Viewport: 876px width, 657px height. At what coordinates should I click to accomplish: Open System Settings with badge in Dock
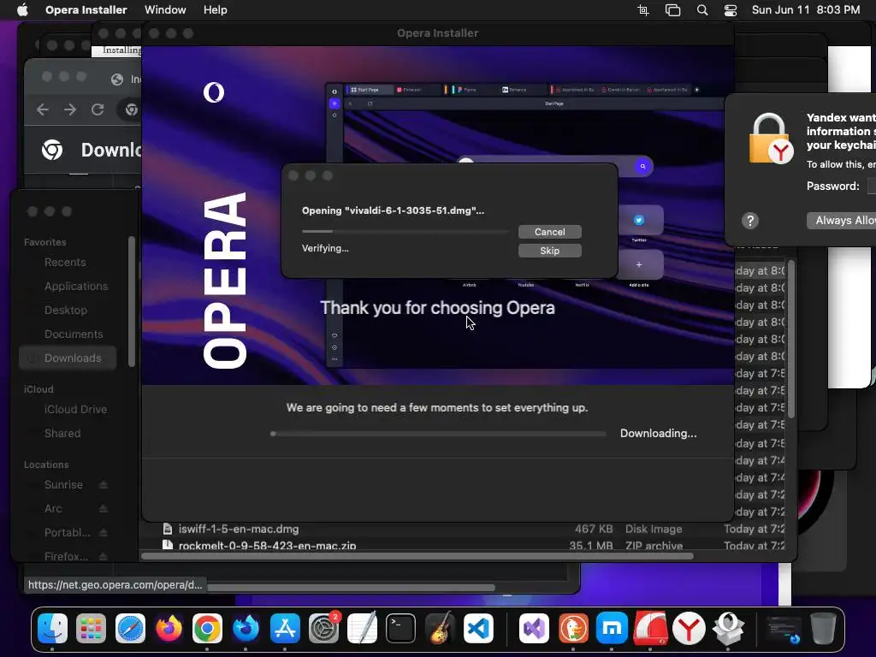click(324, 629)
